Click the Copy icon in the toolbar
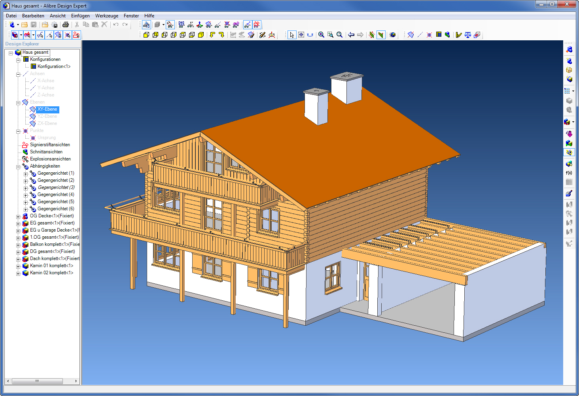The height and width of the screenshot is (396, 579). coord(86,25)
